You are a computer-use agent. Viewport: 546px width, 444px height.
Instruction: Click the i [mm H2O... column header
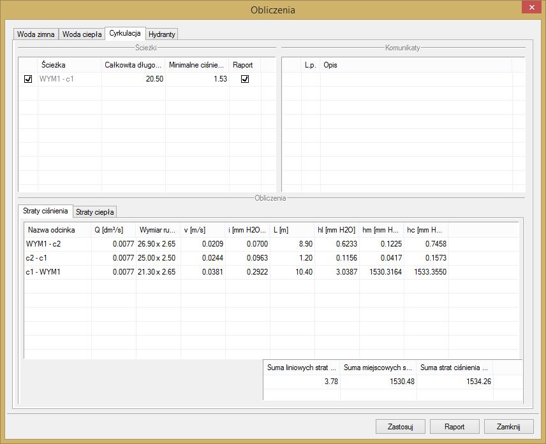click(247, 230)
